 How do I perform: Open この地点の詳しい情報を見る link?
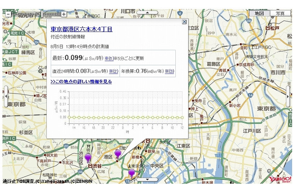(x=81, y=82)
